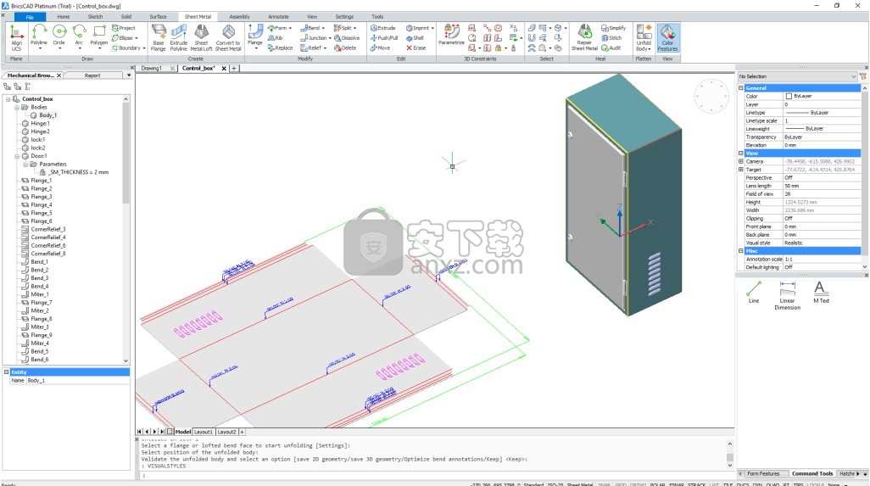
Task: Toggle the Color Features view button
Action: [667, 37]
